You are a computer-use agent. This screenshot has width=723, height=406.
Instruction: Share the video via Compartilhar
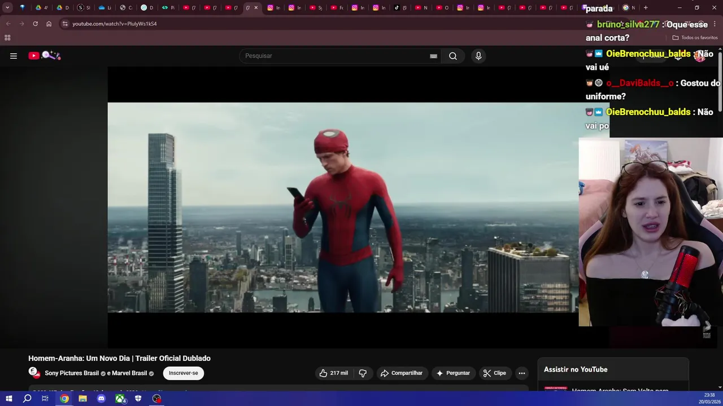point(401,373)
